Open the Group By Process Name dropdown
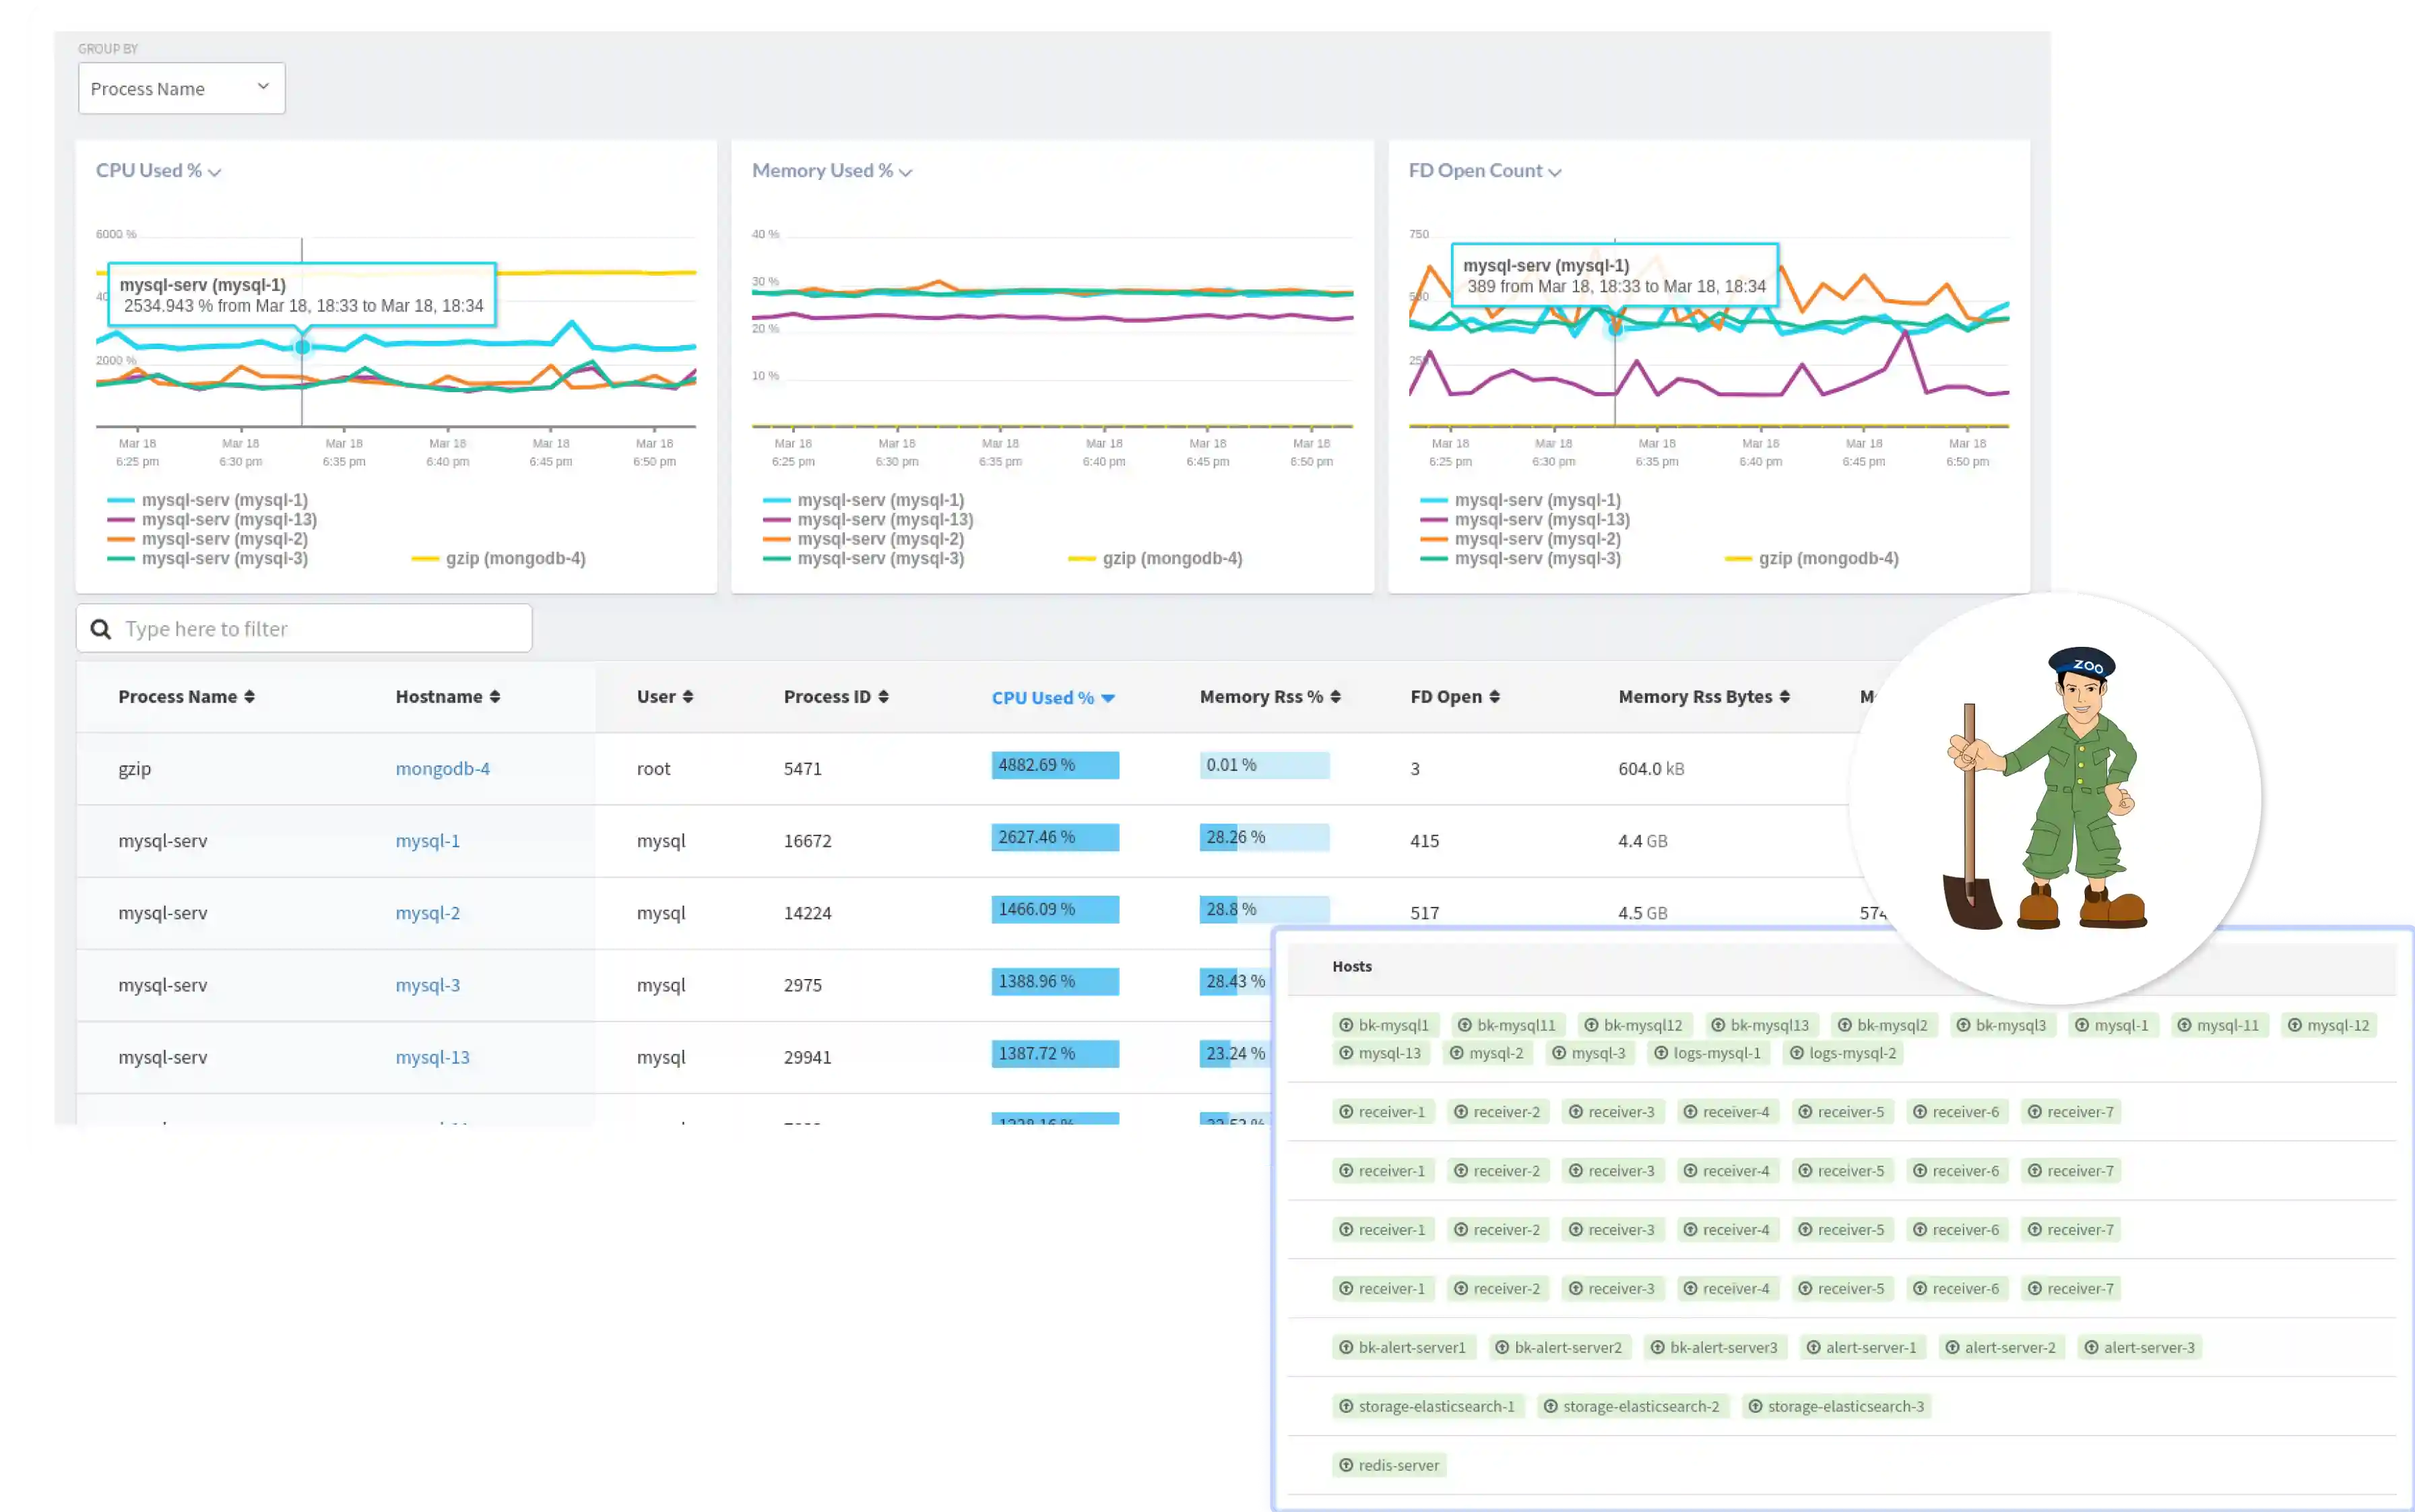Viewport: 2415px width, 1512px height. point(182,88)
